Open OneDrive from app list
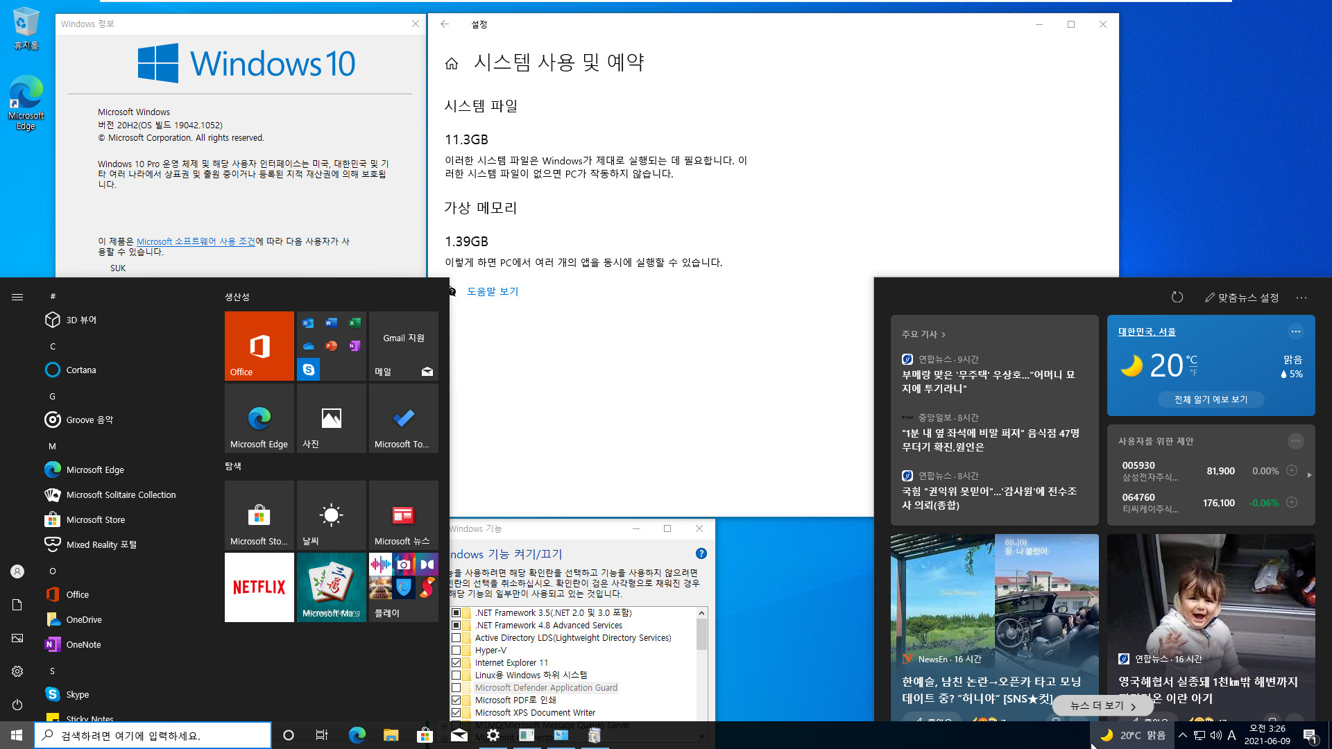This screenshot has width=1332, height=749. [83, 619]
